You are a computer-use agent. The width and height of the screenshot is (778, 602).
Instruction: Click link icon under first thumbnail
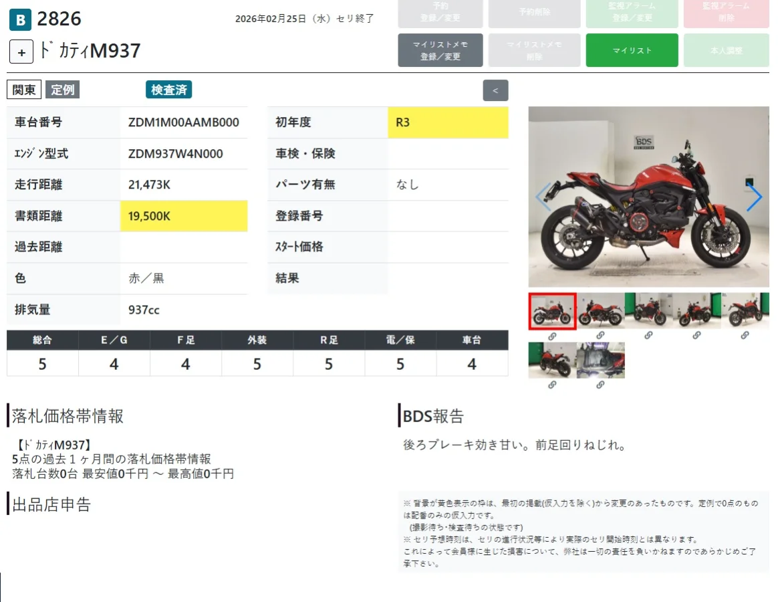[552, 336]
